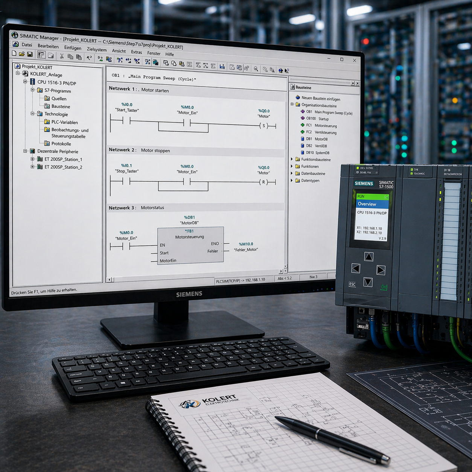This screenshot has height=472, width=472.
Task: Click the editor horizontal scrollbar left arrow
Action: coord(110,280)
